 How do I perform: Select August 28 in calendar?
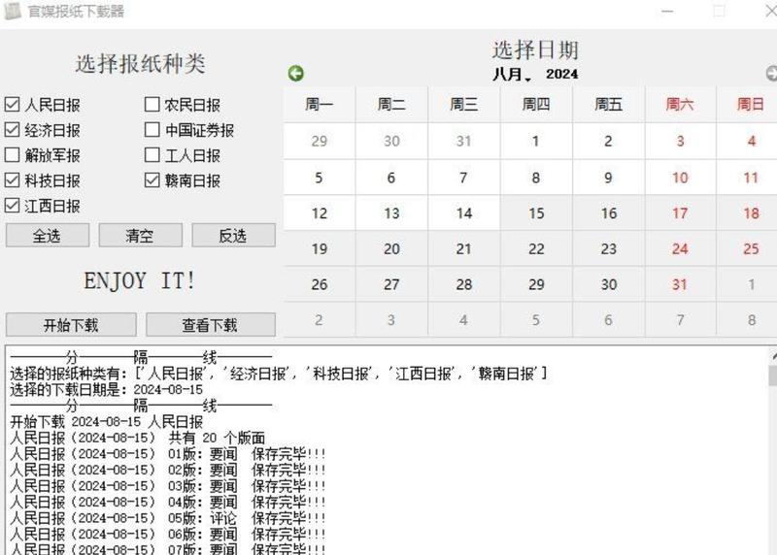pyautogui.click(x=464, y=284)
